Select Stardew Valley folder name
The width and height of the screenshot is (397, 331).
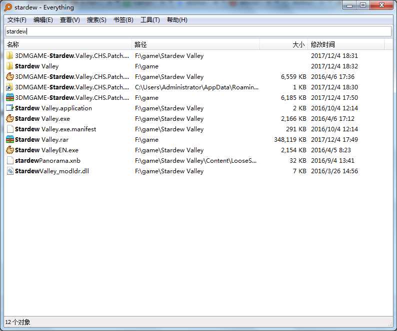[36, 66]
